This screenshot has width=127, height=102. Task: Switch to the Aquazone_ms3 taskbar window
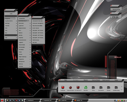click(48, 100)
